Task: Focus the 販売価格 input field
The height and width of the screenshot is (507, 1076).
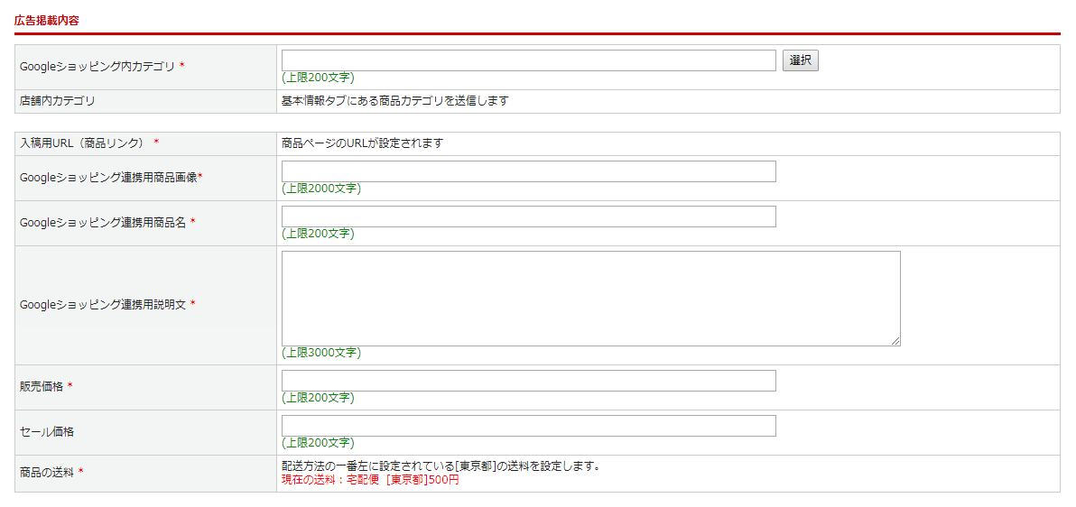Action: [528, 381]
